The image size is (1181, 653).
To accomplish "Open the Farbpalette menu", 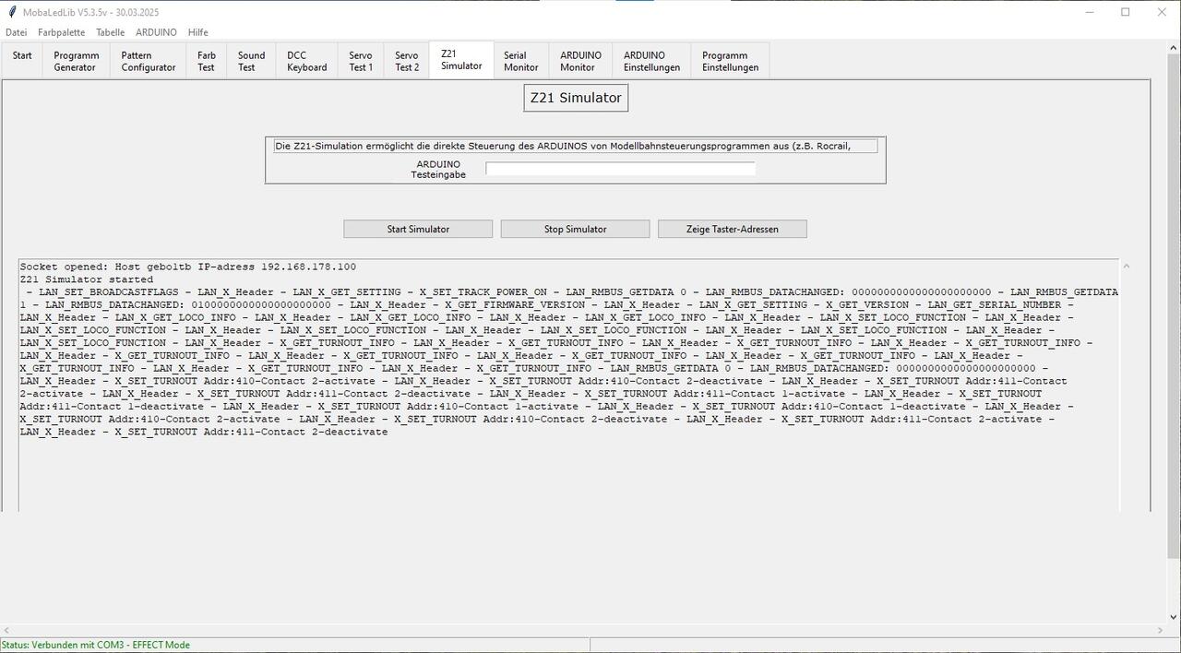I will click(x=61, y=32).
